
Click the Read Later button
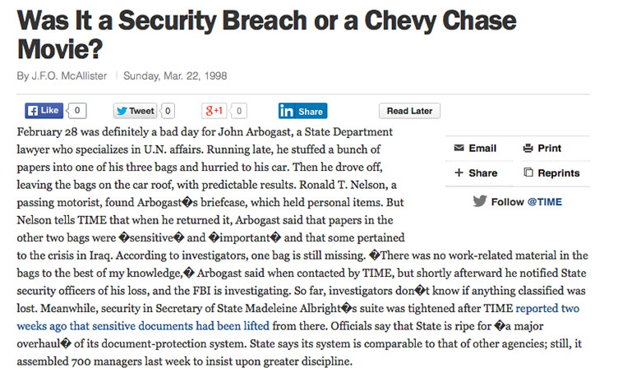(x=409, y=111)
